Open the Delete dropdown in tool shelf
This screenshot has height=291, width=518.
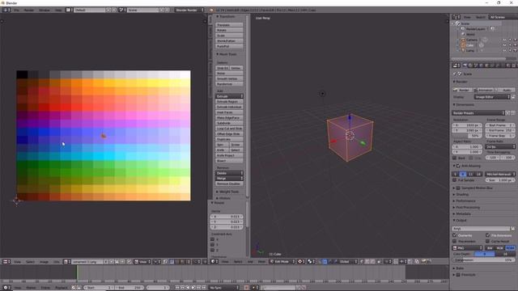coord(229,173)
